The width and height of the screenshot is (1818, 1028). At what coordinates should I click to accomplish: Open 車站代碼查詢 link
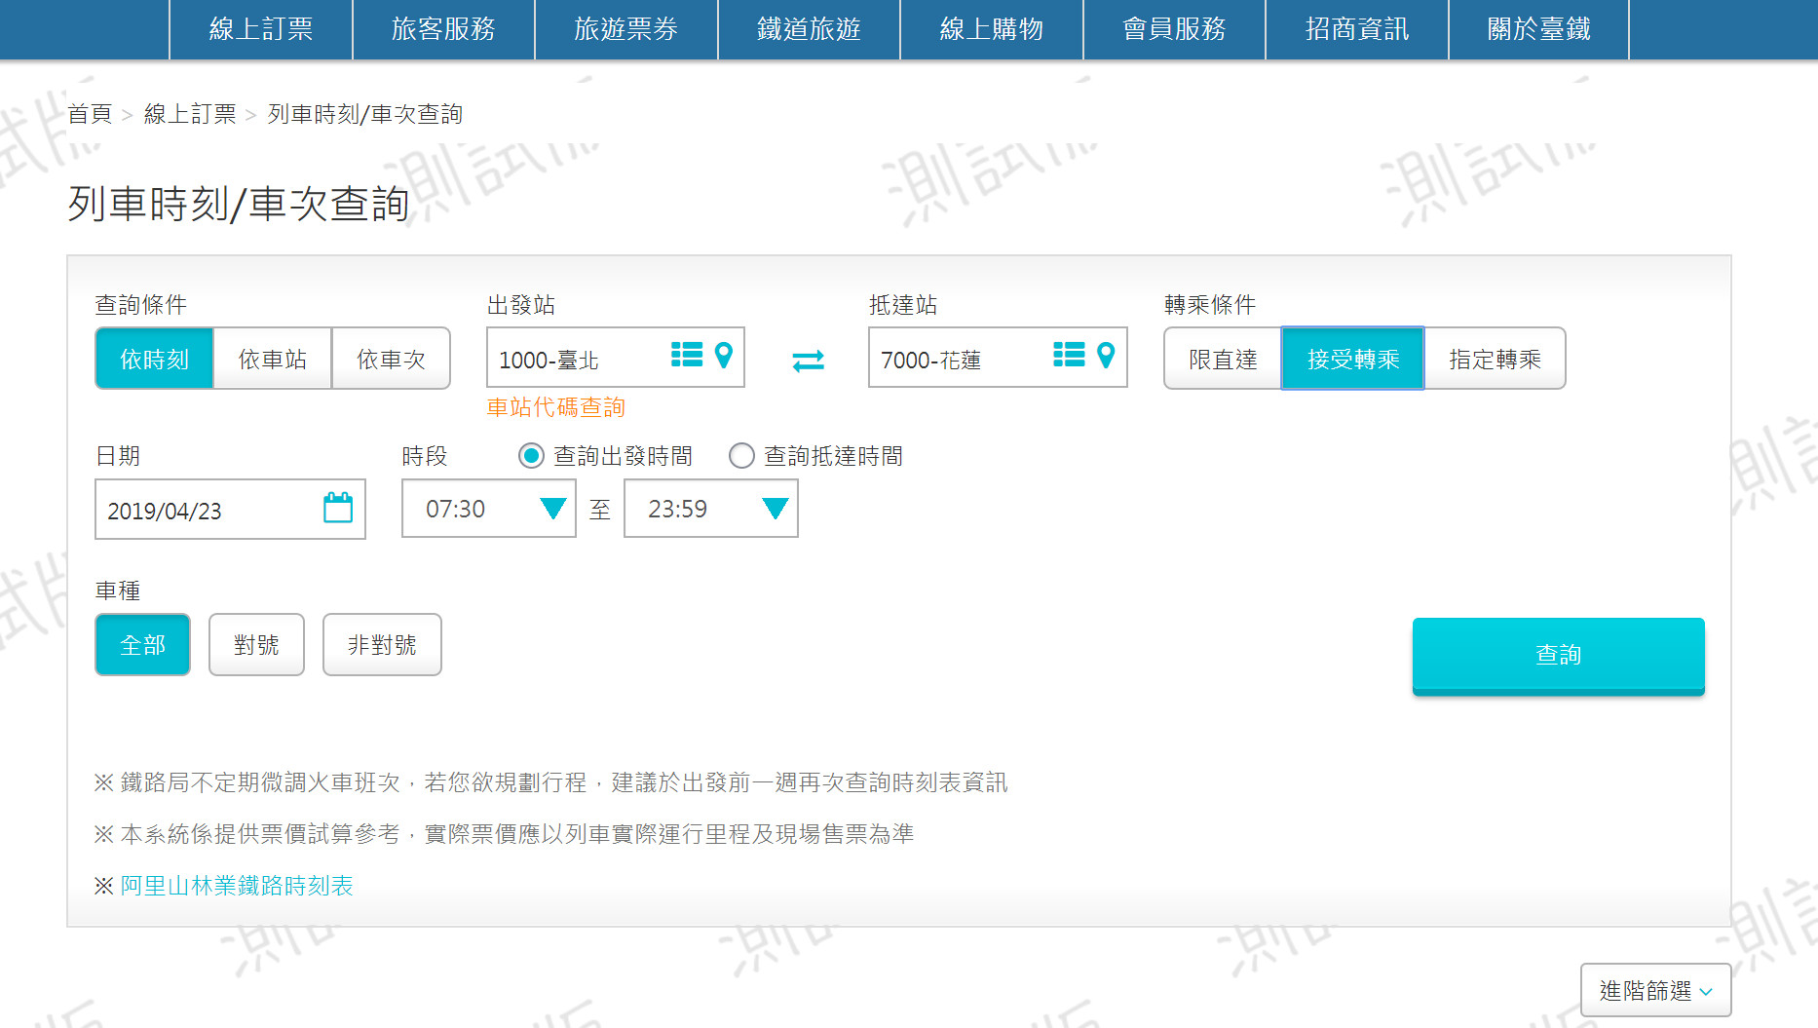555,407
